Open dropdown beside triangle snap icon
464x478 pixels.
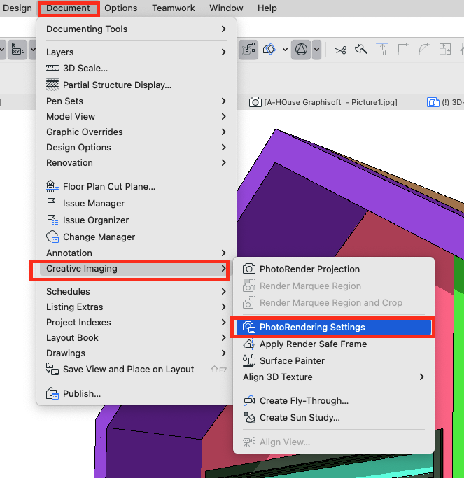point(317,50)
